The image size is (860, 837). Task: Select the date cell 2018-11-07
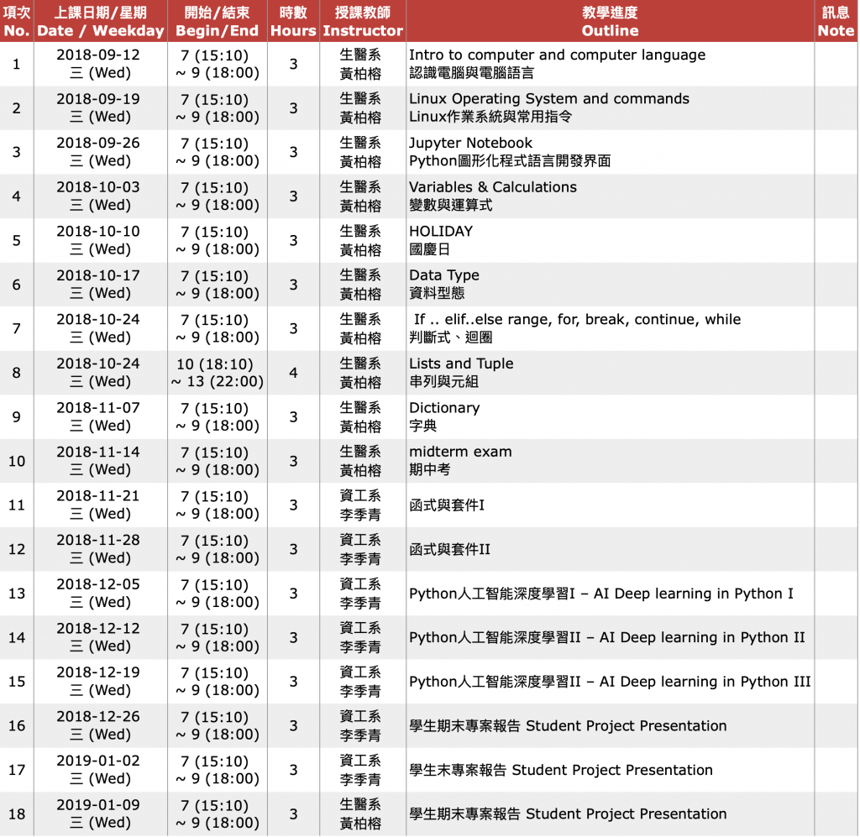pyautogui.click(x=101, y=416)
